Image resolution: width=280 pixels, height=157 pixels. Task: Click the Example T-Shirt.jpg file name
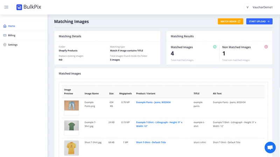tap(90, 124)
